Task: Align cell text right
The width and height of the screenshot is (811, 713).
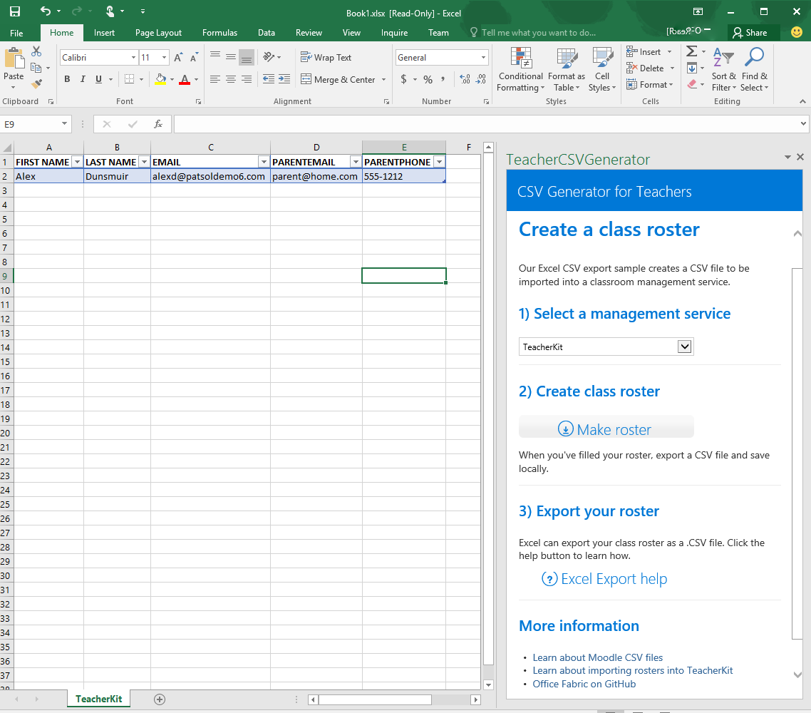Action: (247, 79)
